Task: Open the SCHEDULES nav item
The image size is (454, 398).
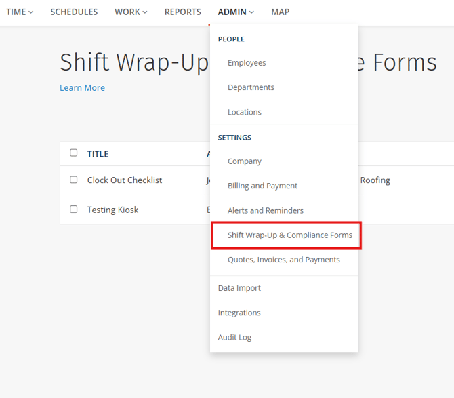Action: pyautogui.click(x=74, y=12)
